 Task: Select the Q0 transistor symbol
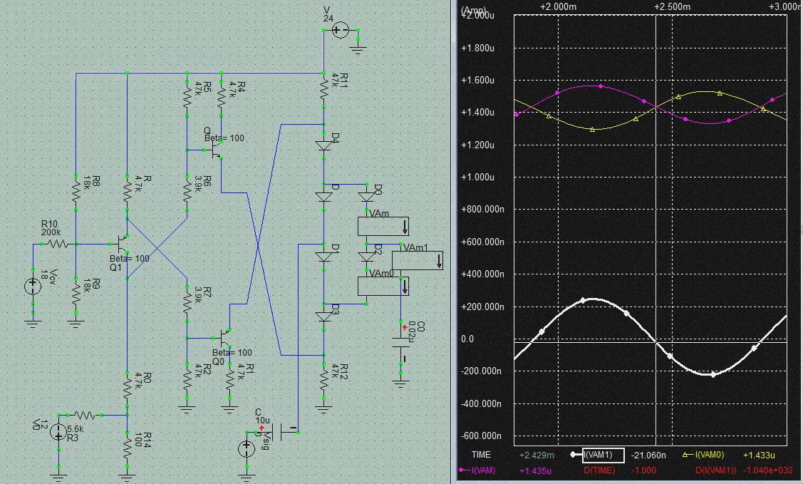point(225,334)
